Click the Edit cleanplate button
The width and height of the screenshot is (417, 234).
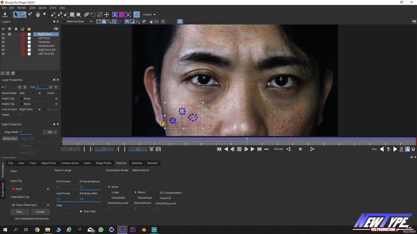[x=20, y=212]
